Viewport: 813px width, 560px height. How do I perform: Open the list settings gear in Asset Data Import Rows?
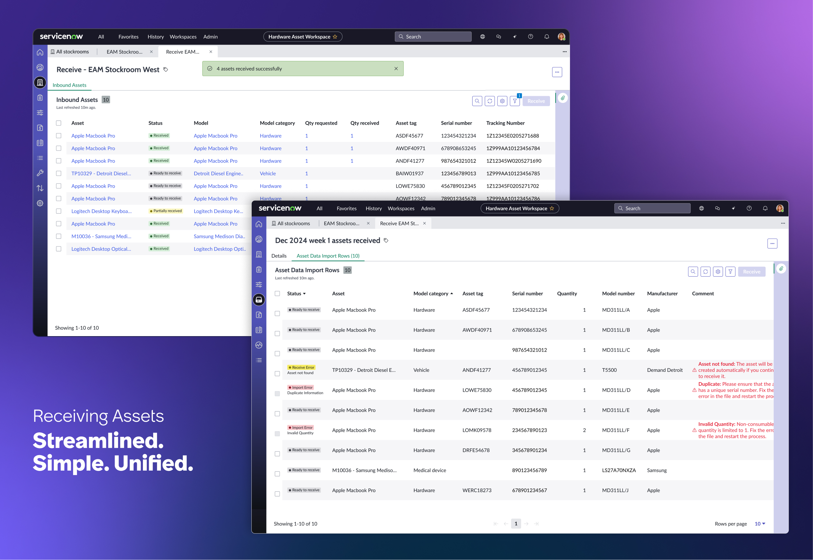coord(718,271)
